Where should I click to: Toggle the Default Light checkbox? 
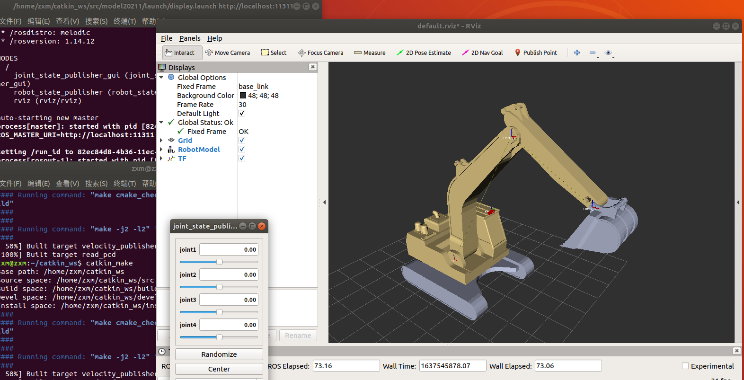coord(242,113)
